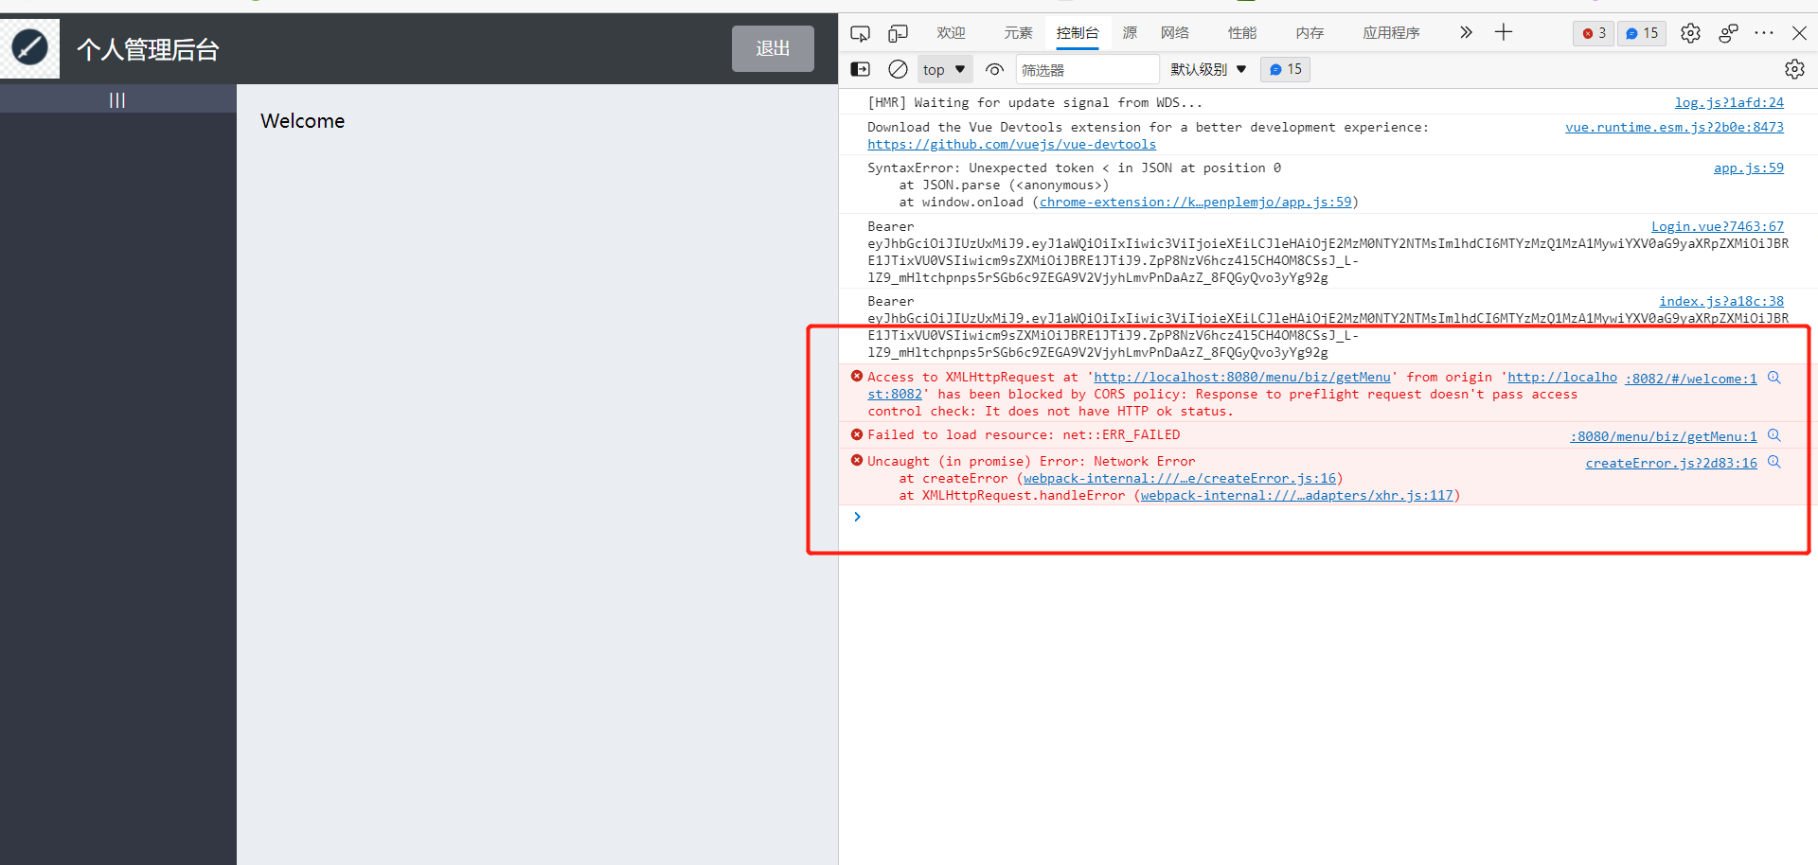
Task: Clear the console with the ban icon
Action: point(898,69)
